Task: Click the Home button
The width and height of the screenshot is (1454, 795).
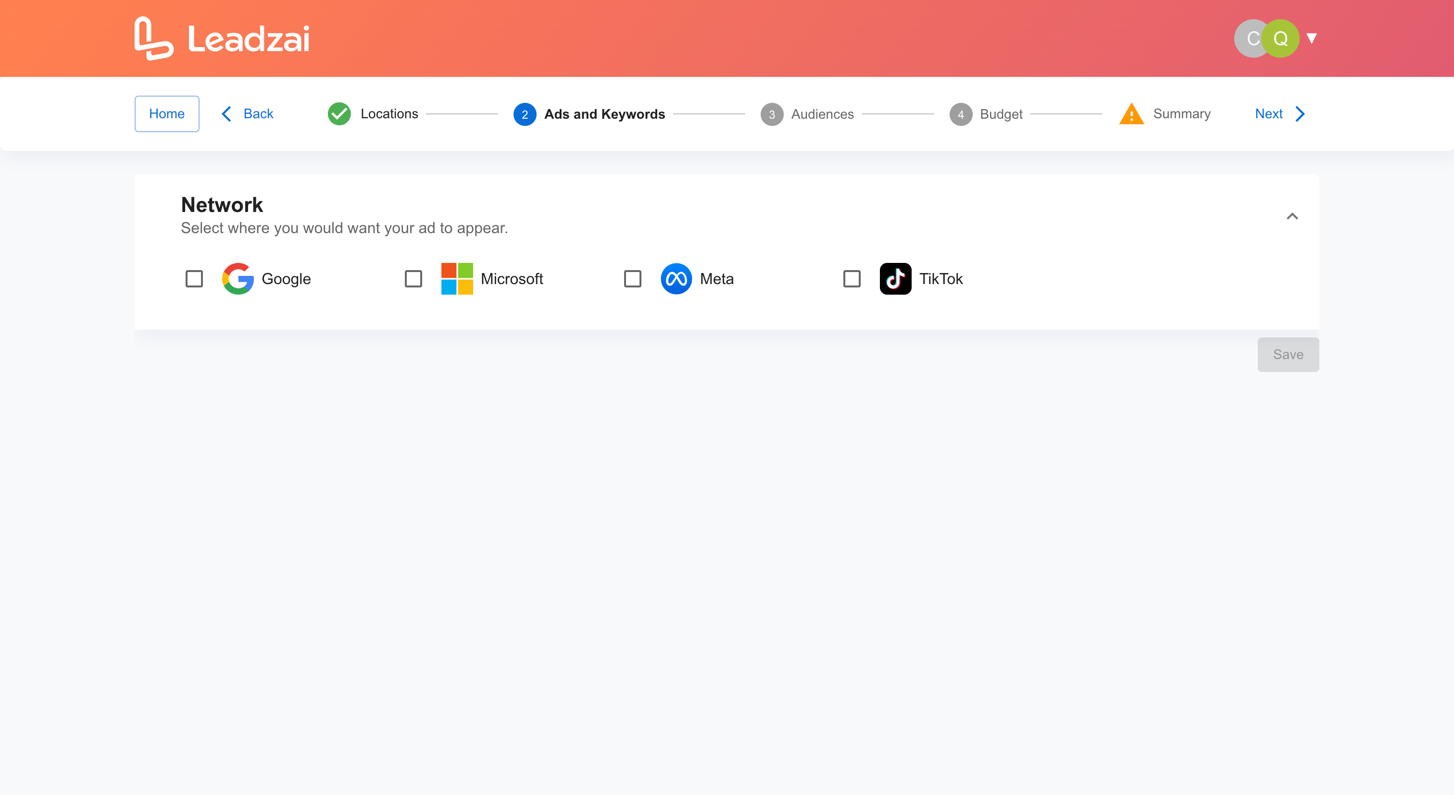Action: point(166,114)
